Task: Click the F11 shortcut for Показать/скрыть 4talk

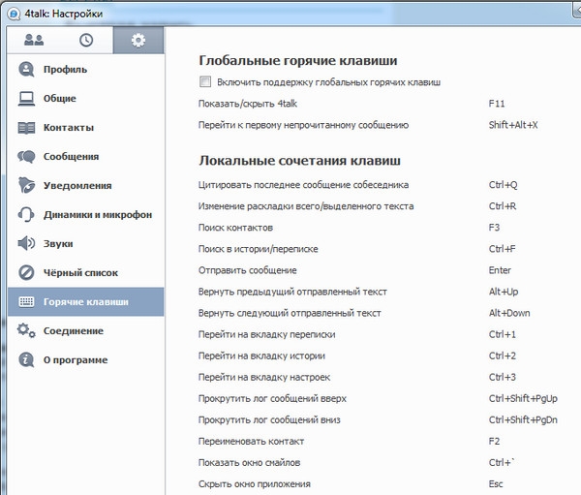Action: (498, 103)
